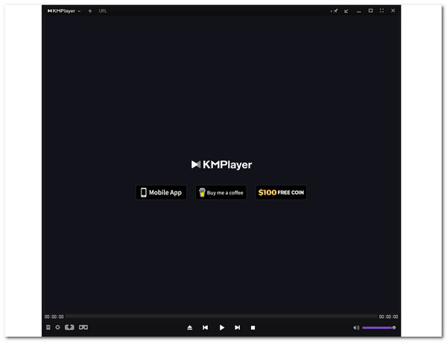This screenshot has height=342, width=447.
Task: Stop playback with the stop button
Action: [253, 328]
